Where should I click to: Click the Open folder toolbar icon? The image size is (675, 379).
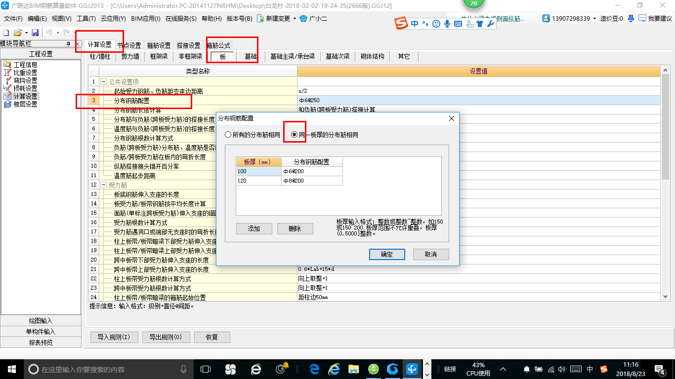(17, 32)
